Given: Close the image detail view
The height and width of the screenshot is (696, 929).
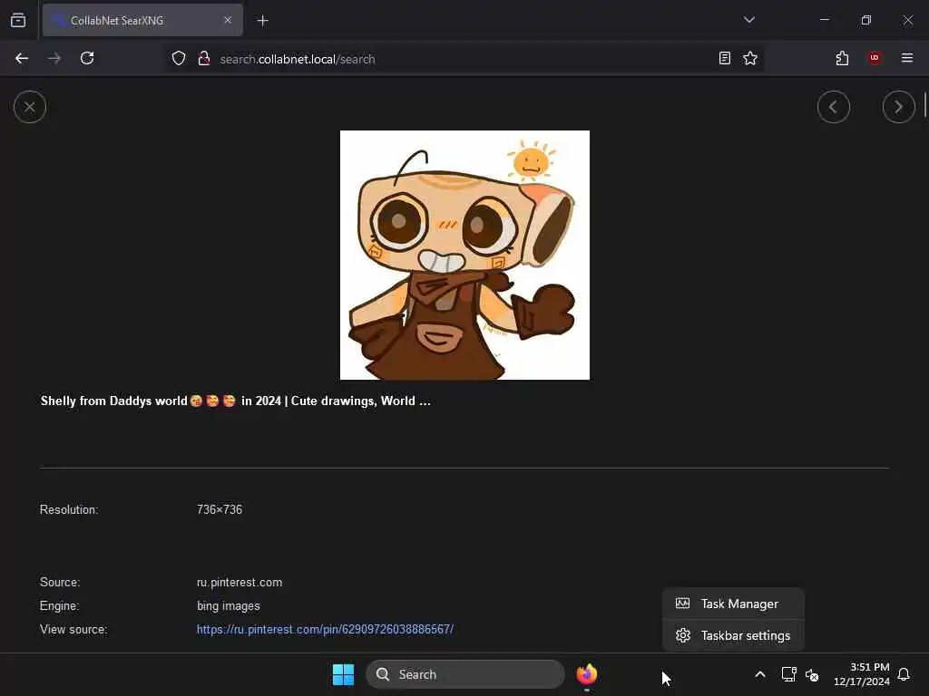Looking at the screenshot, I should [x=30, y=107].
